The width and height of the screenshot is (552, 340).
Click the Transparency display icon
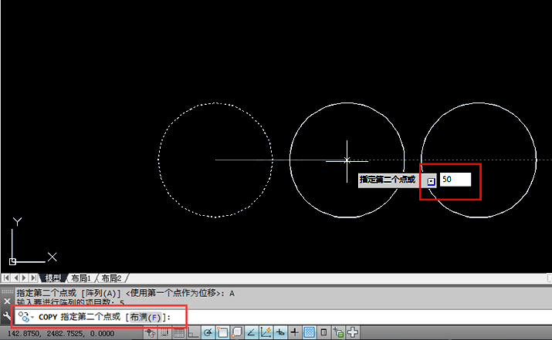pyautogui.click(x=309, y=332)
